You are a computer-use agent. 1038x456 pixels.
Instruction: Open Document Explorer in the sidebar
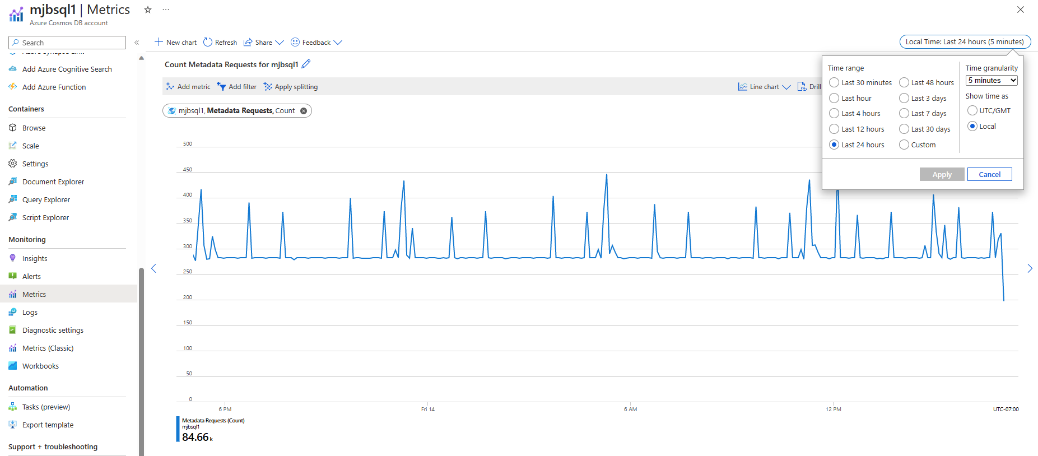pos(53,182)
